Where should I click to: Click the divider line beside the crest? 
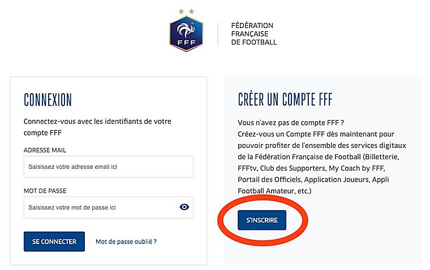coord(218,34)
